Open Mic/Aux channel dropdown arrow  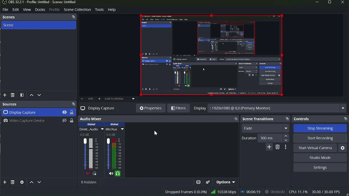(x=122, y=129)
